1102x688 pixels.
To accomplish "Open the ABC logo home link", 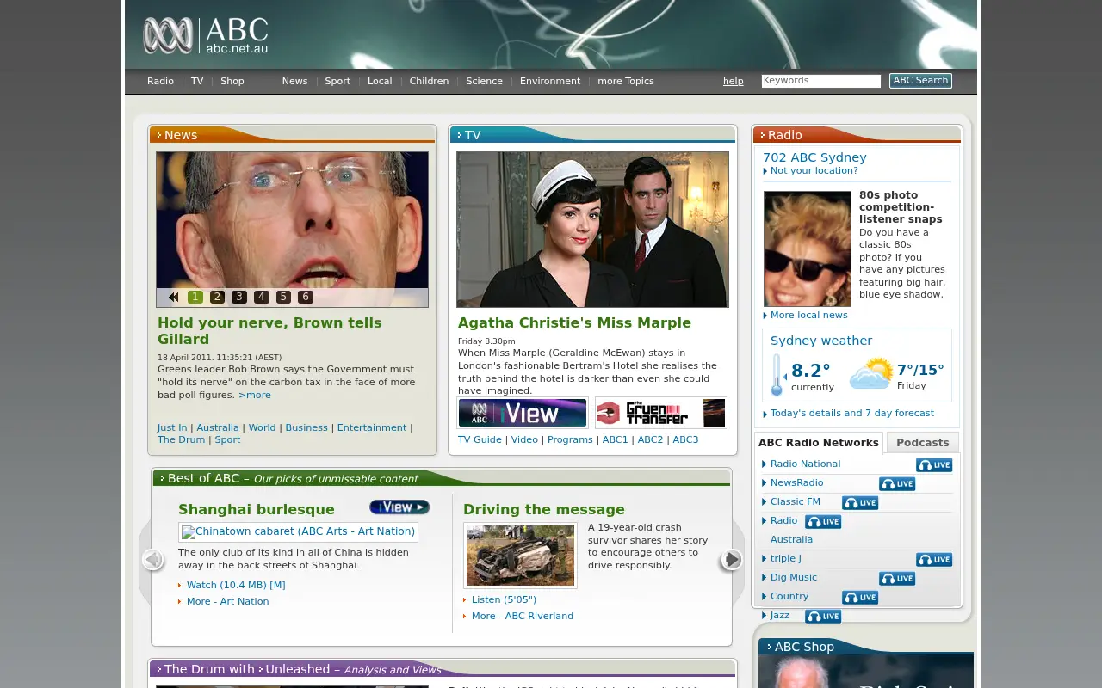I will (x=206, y=36).
